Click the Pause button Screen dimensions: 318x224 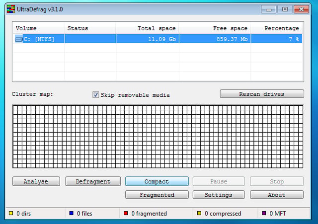tap(219, 181)
